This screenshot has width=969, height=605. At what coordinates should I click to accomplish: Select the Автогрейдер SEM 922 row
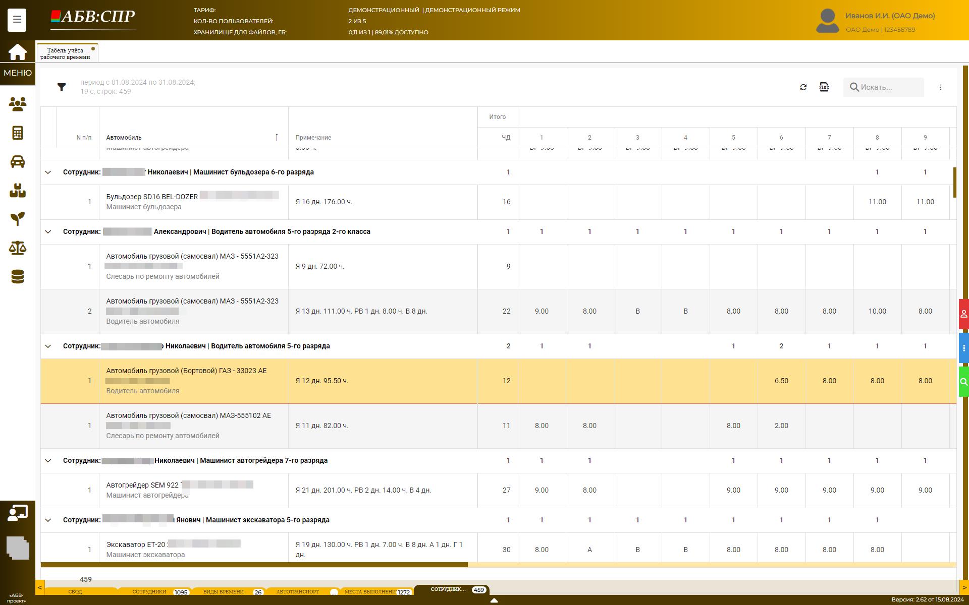pyautogui.click(x=498, y=490)
